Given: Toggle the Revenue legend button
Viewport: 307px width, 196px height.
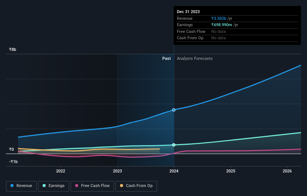Looking at the screenshot, I should [21, 186].
